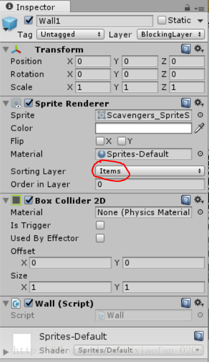
Task: Select the Inspector tab
Action: (x=35, y=6)
